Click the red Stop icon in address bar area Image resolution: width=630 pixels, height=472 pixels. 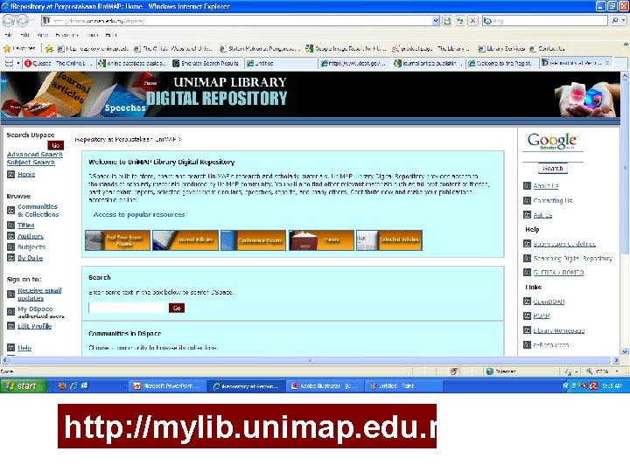pyautogui.click(x=472, y=21)
